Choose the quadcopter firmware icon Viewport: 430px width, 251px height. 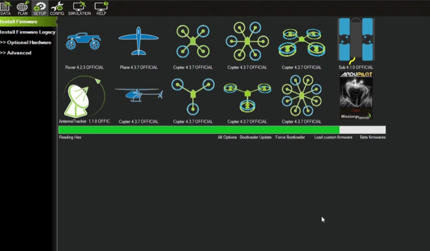coord(193,41)
